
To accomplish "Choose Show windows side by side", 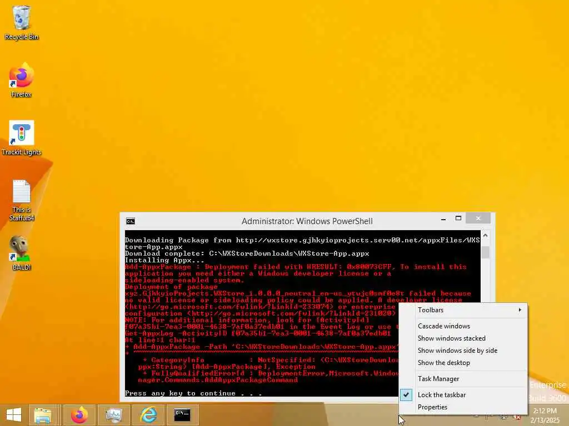I will point(463,351).
